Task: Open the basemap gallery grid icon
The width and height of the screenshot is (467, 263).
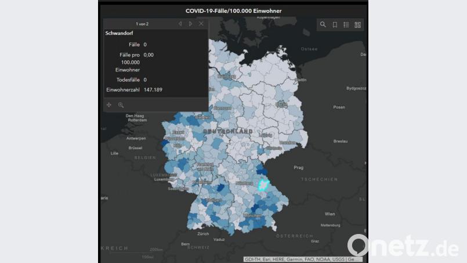Action: point(357,24)
